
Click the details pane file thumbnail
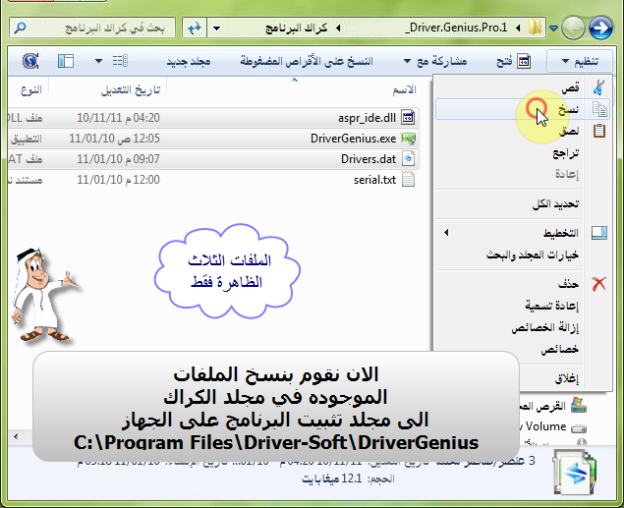574,473
